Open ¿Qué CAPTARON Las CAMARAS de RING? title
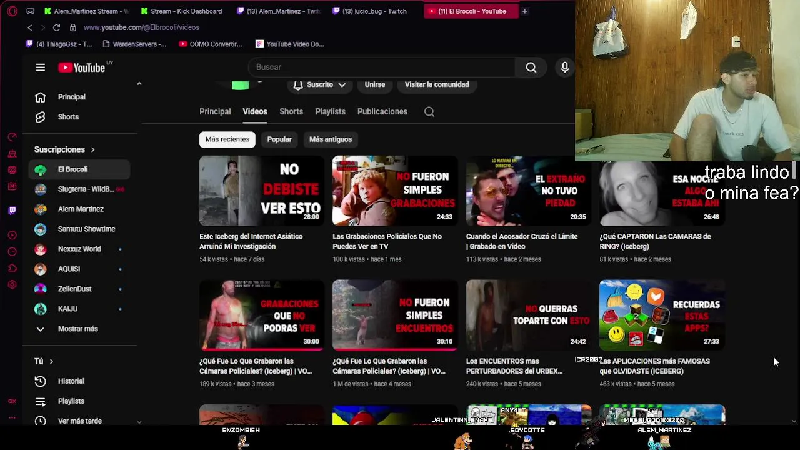This screenshot has width=800, height=450. (x=655, y=242)
